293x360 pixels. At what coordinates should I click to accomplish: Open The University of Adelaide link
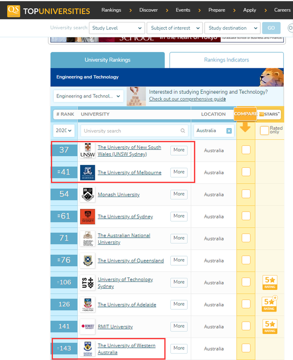point(127,305)
